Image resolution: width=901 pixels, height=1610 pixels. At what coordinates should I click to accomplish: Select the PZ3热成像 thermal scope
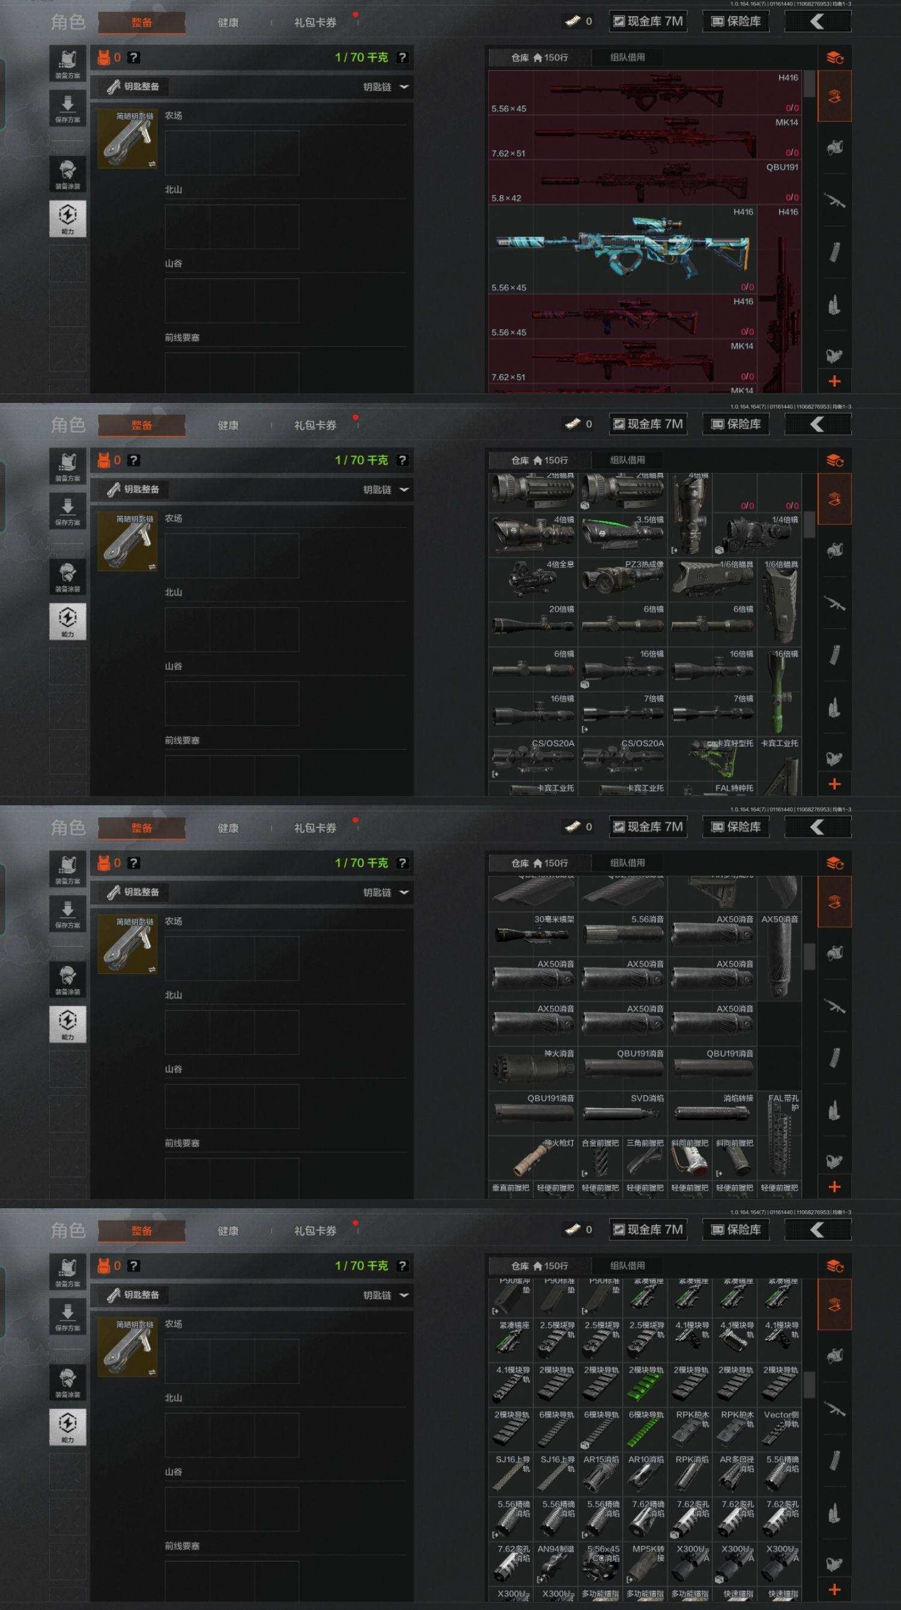point(623,580)
